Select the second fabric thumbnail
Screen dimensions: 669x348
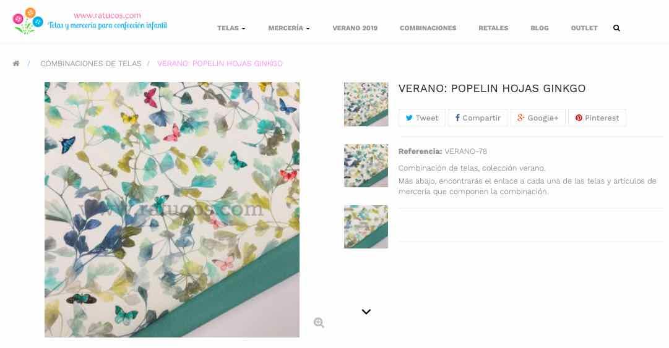click(366, 166)
